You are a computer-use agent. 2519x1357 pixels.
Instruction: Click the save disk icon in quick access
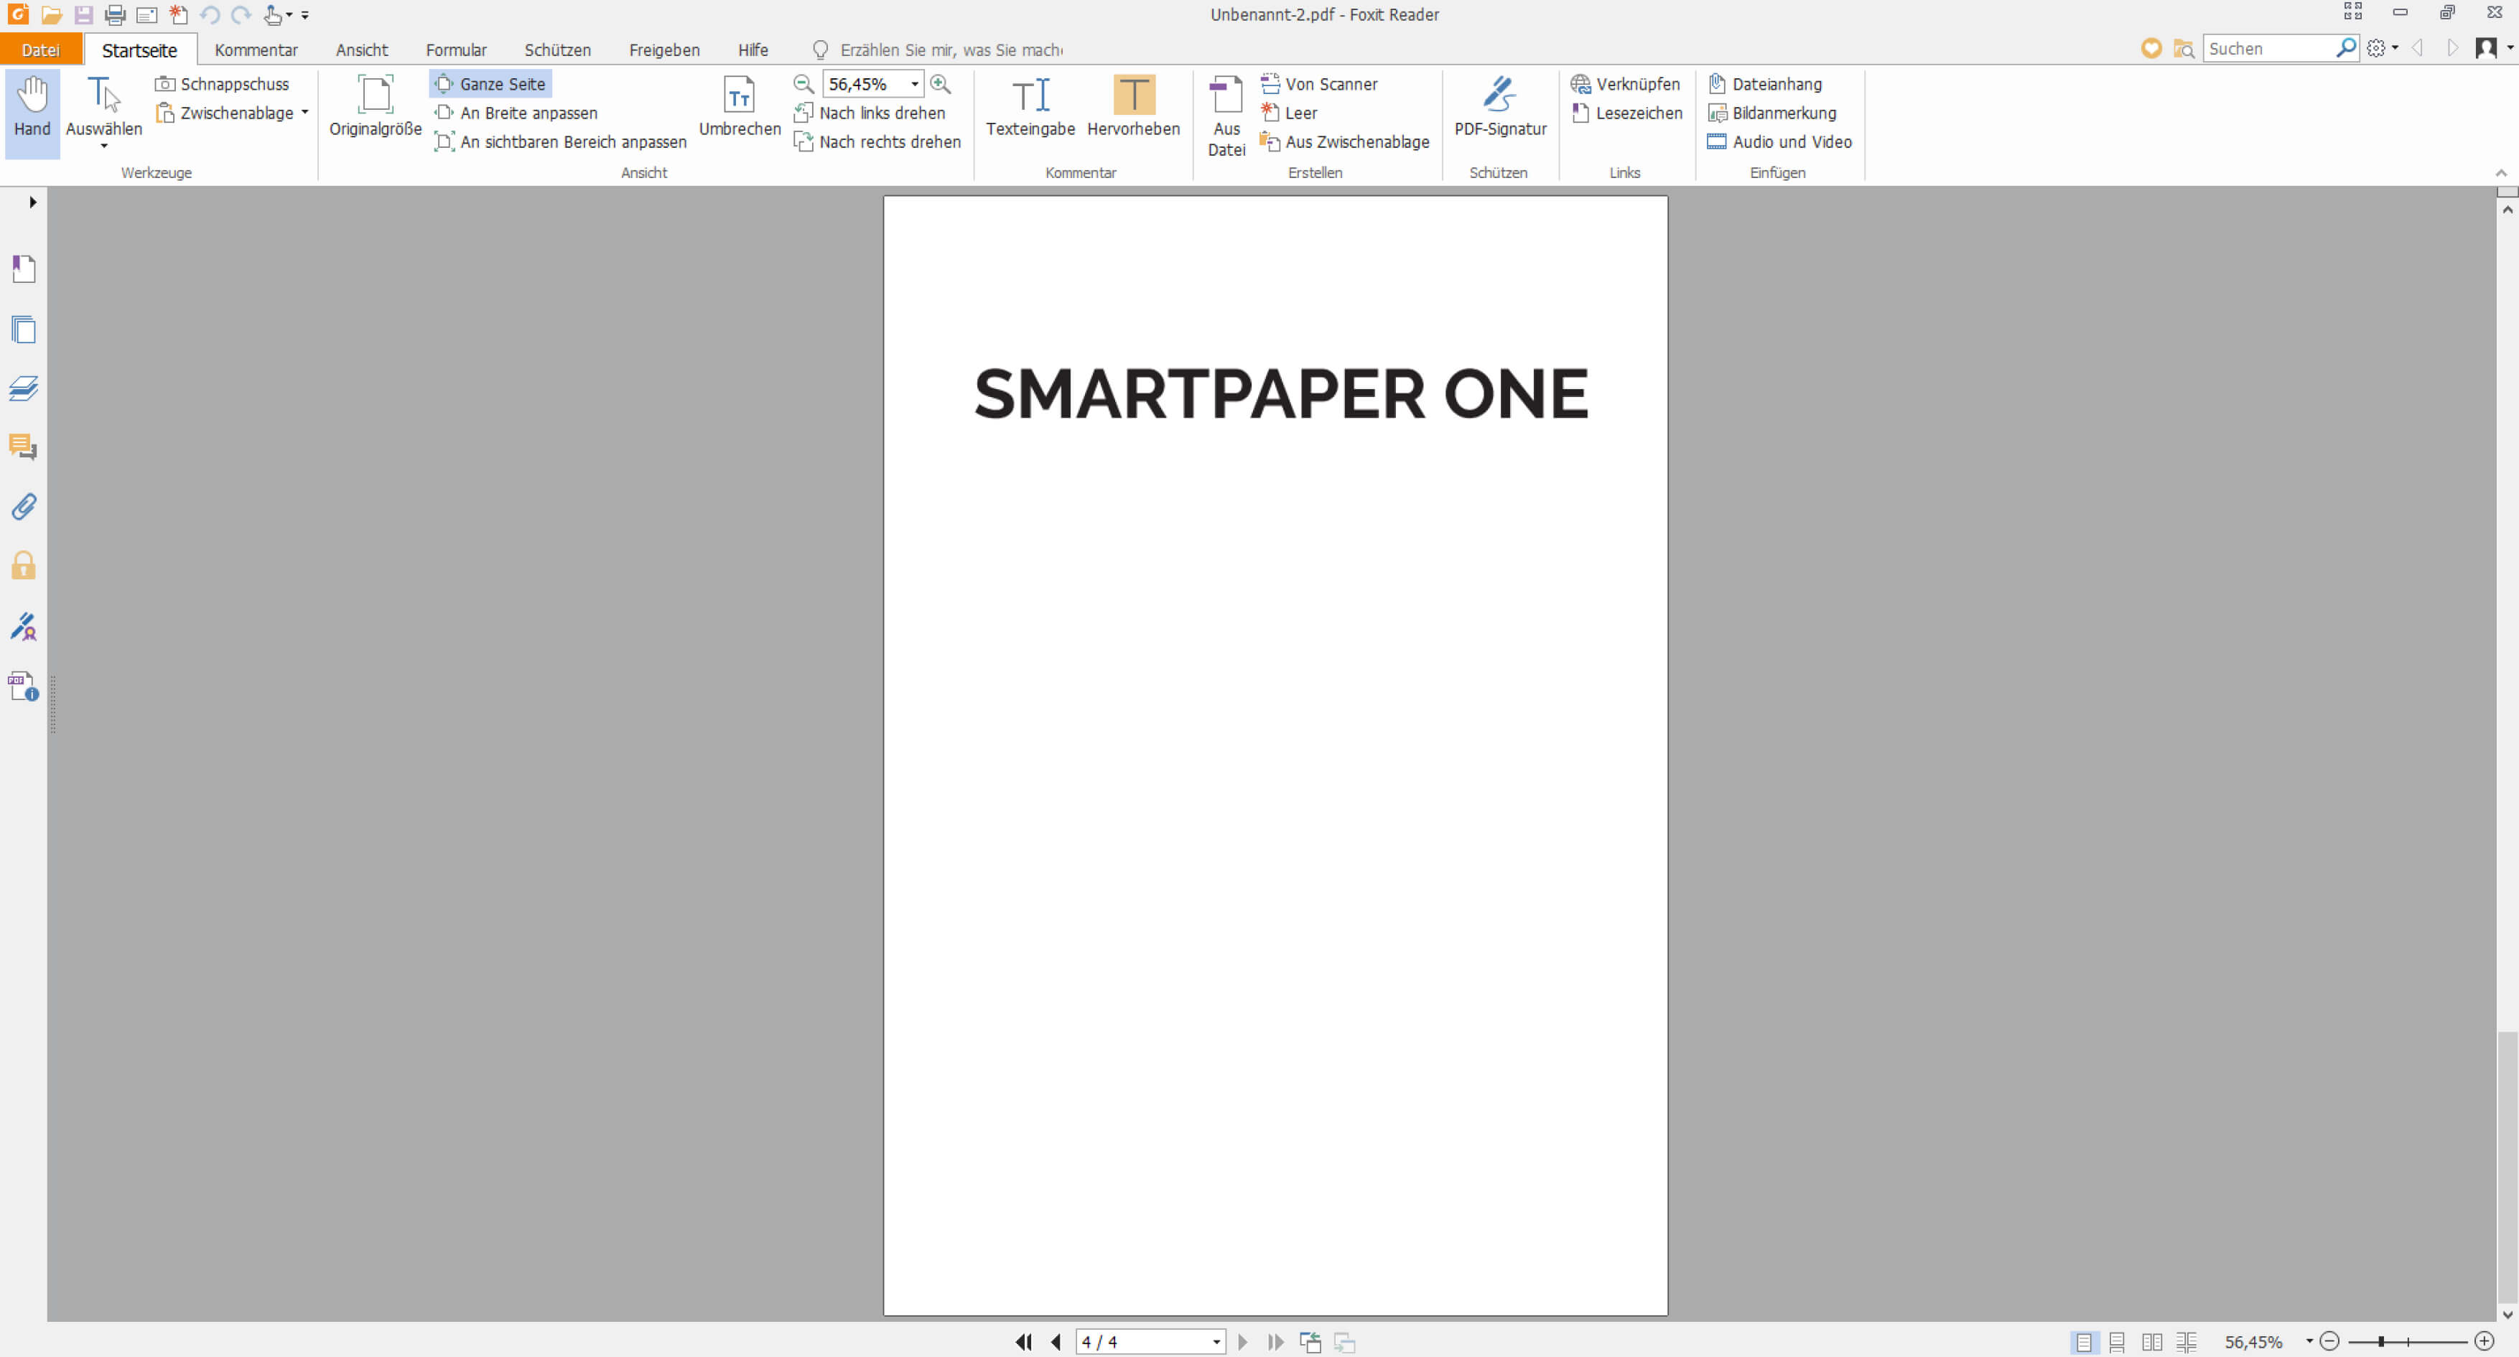pyautogui.click(x=83, y=14)
